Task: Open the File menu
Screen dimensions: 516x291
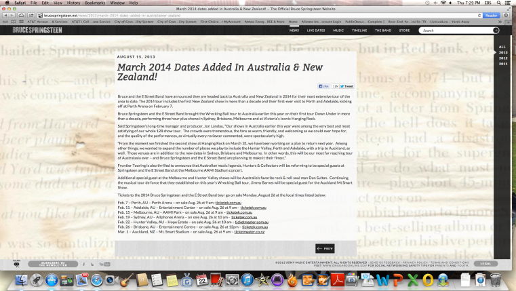Action: tap(34, 3)
